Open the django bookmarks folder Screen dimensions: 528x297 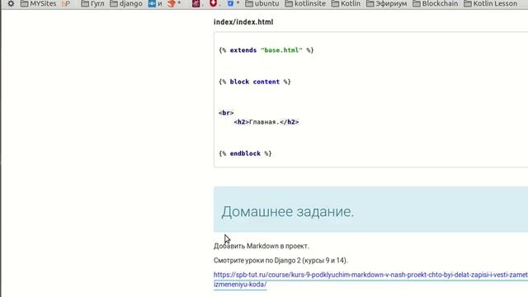coord(126,3)
